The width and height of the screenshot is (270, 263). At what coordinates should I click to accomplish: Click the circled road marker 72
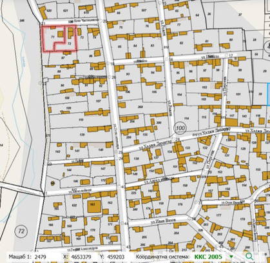coord(21,231)
